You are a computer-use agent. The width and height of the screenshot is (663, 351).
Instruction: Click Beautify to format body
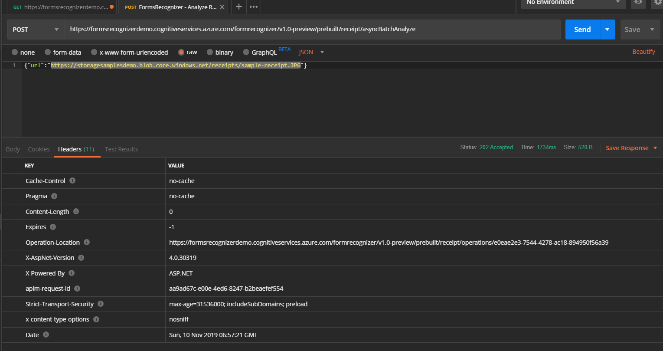click(x=643, y=52)
